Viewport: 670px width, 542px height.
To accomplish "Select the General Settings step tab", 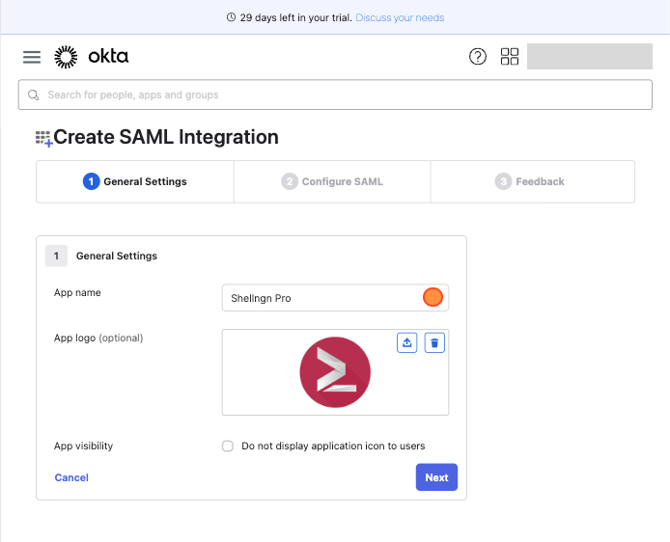I will [135, 182].
